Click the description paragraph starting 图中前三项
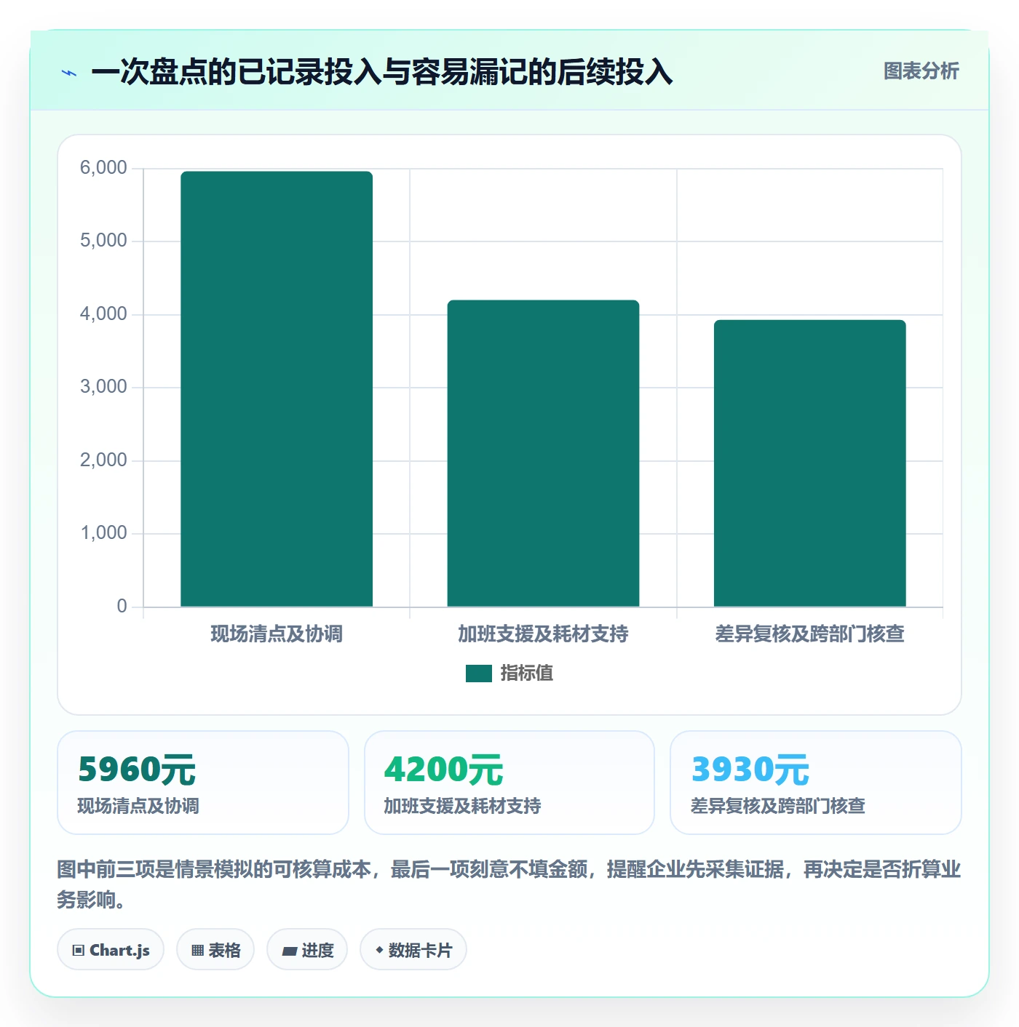 coord(509,884)
